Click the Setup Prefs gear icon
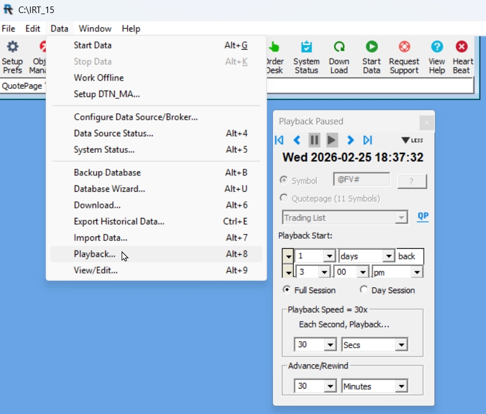 [x=12, y=47]
